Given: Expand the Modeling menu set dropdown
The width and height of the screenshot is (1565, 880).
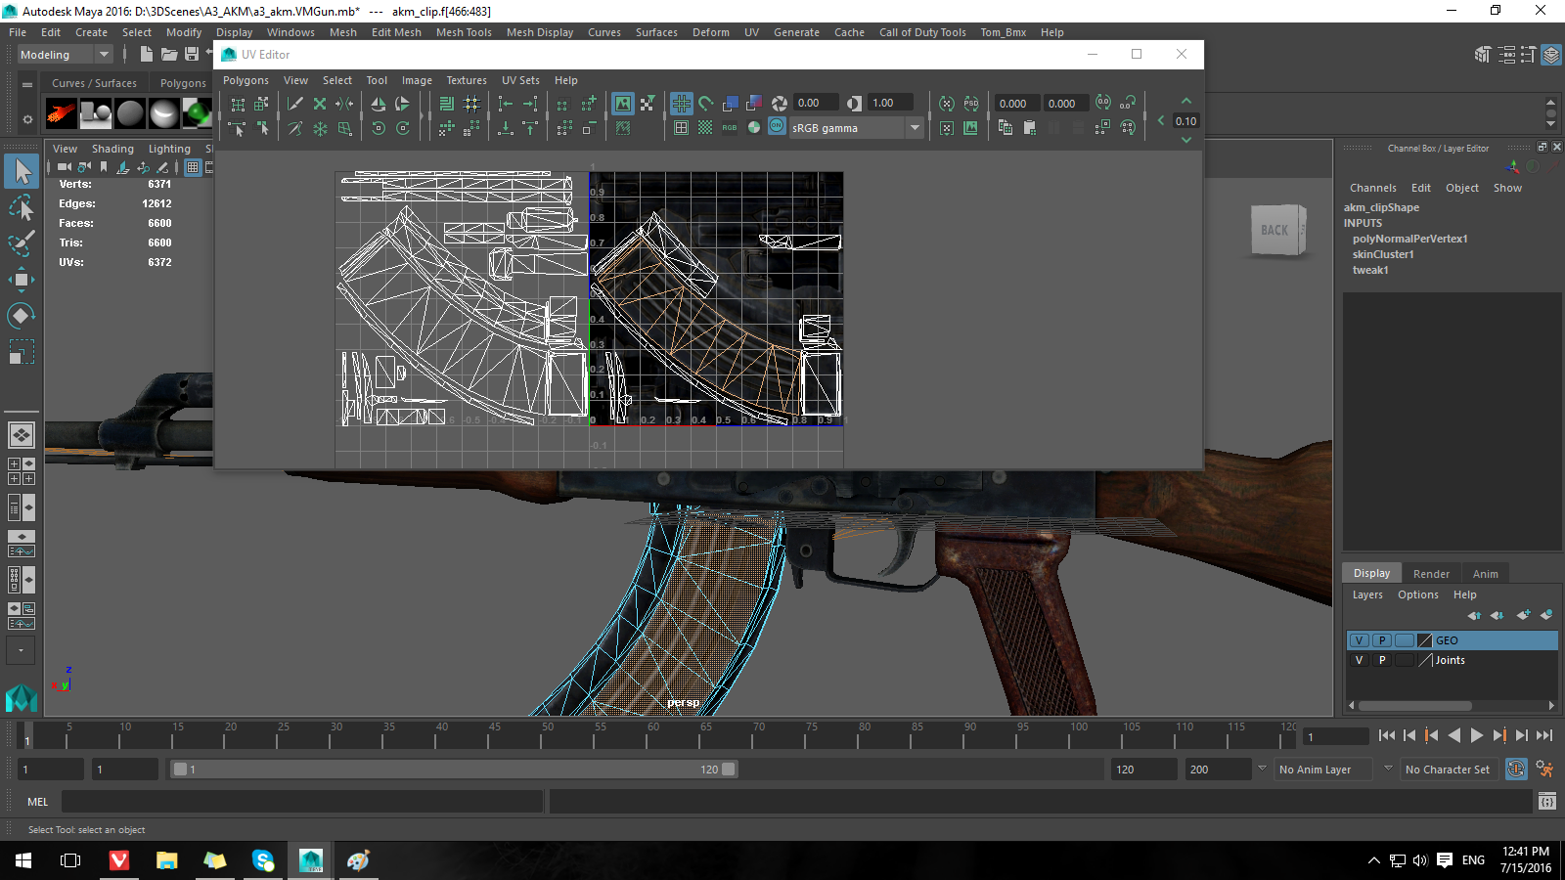Looking at the screenshot, I should 104,55.
